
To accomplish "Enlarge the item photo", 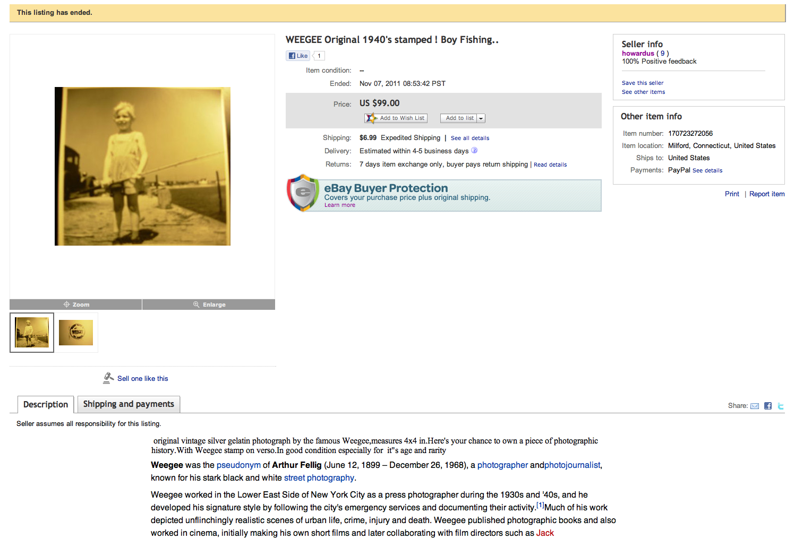I will click(209, 305).
